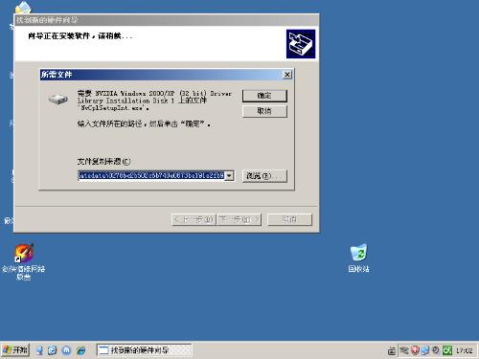Open the file copy source dropdown arrow
Image resolution: width=479 pixels, height=359 pixels.
(x=229, y=176)
